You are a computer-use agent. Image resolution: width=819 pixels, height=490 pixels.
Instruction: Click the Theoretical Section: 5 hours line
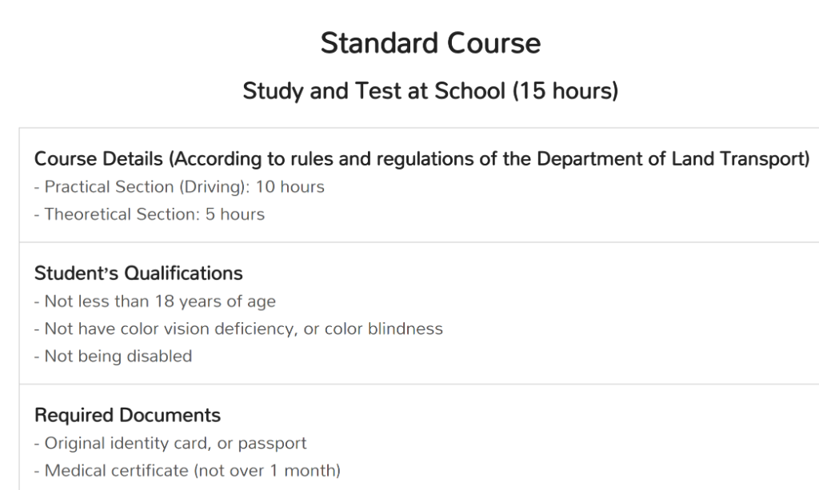click(150, 214)
